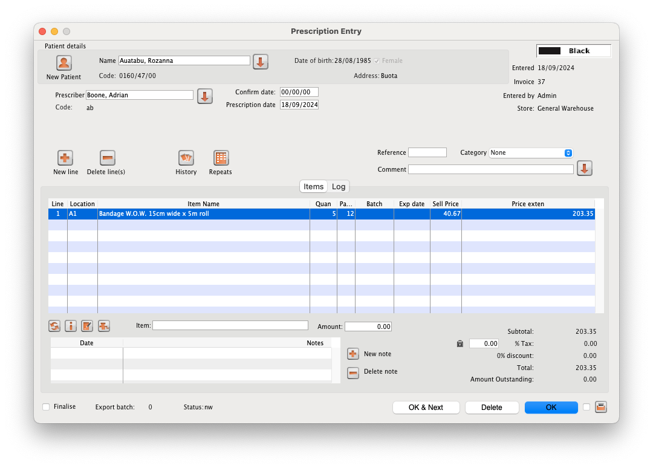Screen dimensions: 653x468
Task: Expand prescriber lookup arrow
Action: (x=204, y=96)
